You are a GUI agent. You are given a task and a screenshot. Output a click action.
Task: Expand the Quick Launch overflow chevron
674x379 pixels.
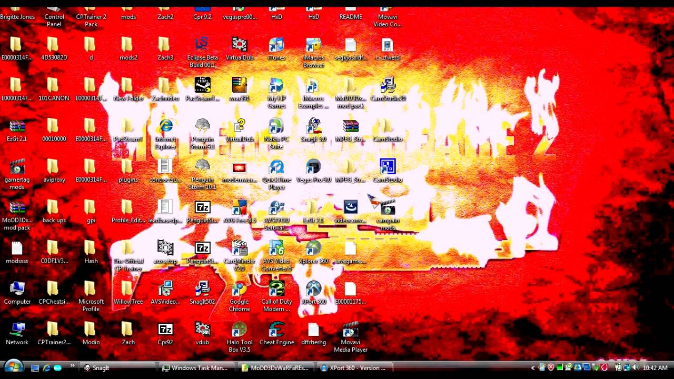pyautogui.click(x=72, y=367)
